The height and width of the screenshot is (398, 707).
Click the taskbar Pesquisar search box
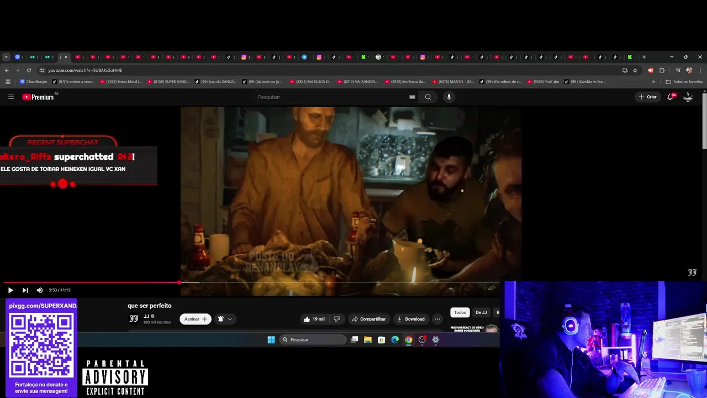[313, 340]
